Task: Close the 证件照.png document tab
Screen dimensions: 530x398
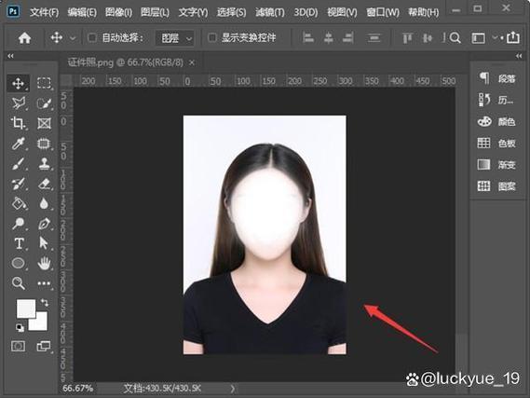Action: click(x=192, y=62)
